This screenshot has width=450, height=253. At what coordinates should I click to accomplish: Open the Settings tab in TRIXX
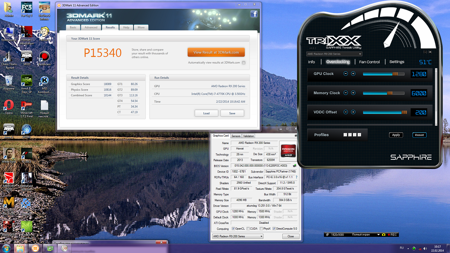(x=397, y=62)
